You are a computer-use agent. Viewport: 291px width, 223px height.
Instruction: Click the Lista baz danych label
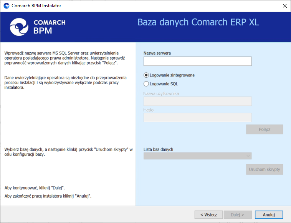click(x=158, y=150)
